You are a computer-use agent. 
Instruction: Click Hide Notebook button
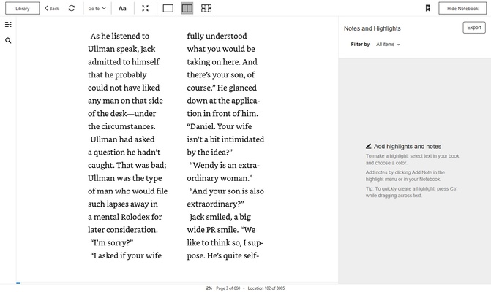[x=462, y=9]
